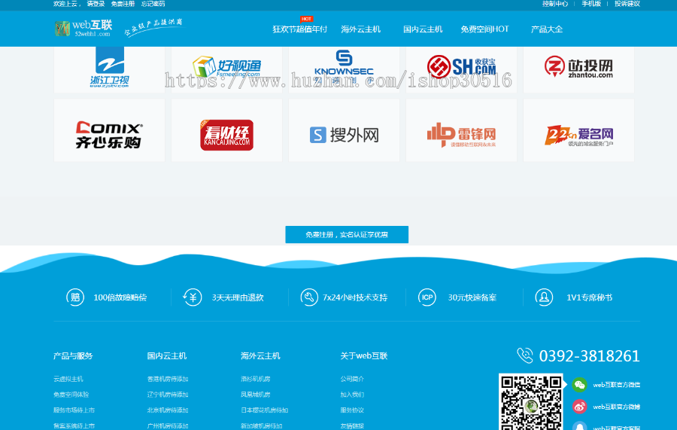Click 7x24小时技术支持 text

click(x=355, y=297)
